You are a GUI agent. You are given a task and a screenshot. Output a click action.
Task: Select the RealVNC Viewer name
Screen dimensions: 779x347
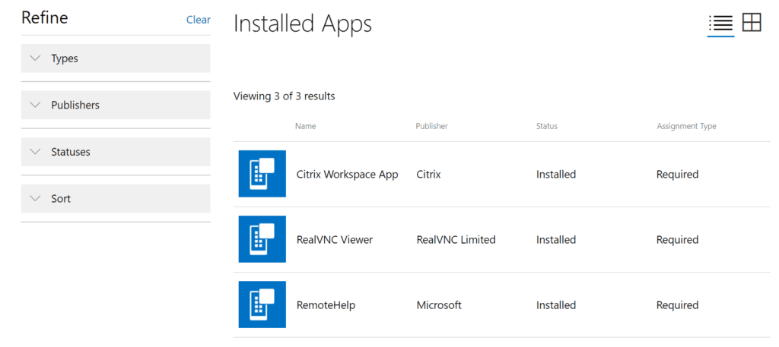click(x=335, y=240)
